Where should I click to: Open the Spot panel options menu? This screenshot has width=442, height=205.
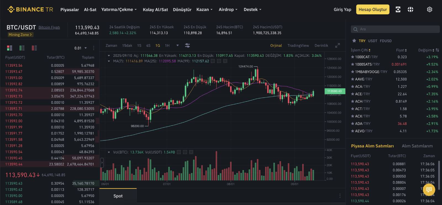click(340, 196)
